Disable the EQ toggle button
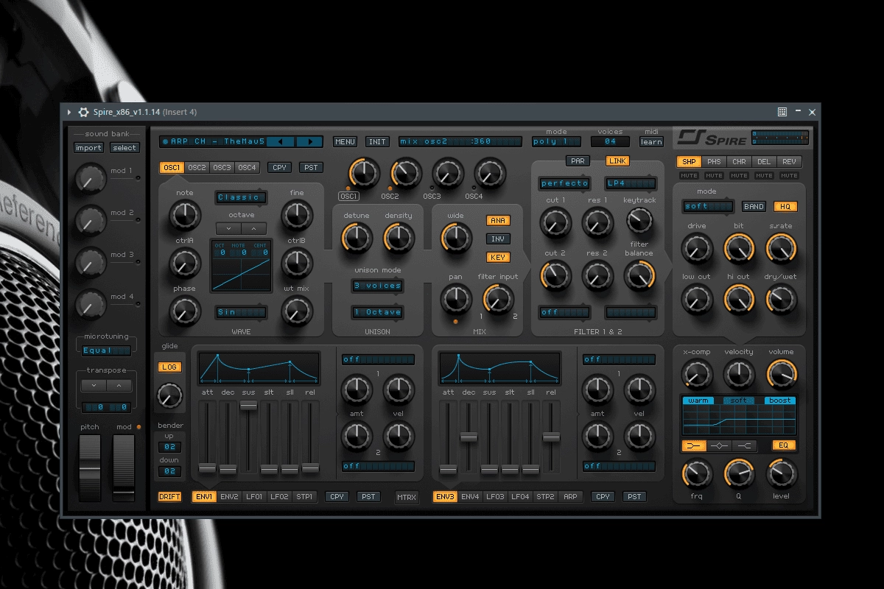This screenshot has height=589, width=884. pyautogui.click(x=784, y=445)
